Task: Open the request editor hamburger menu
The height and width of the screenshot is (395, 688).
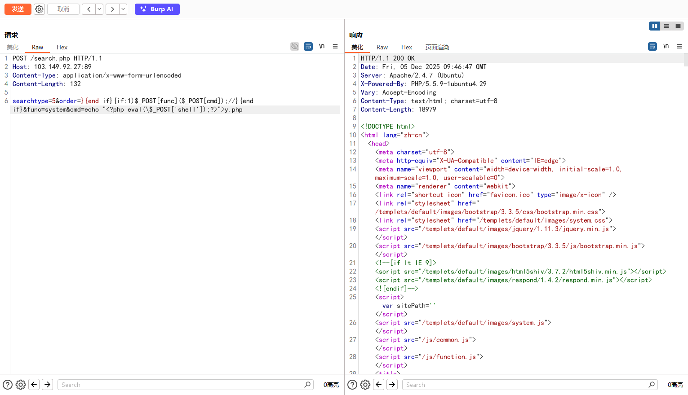Action: (x=335, y=46)
